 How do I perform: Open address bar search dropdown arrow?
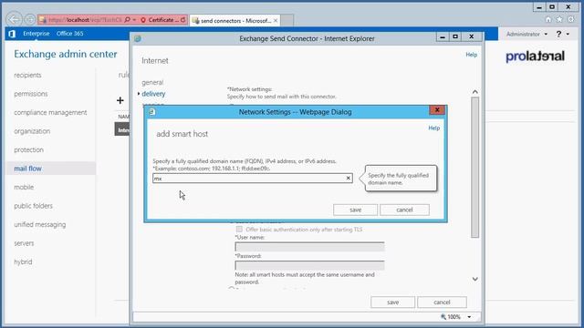pos(134,20)
